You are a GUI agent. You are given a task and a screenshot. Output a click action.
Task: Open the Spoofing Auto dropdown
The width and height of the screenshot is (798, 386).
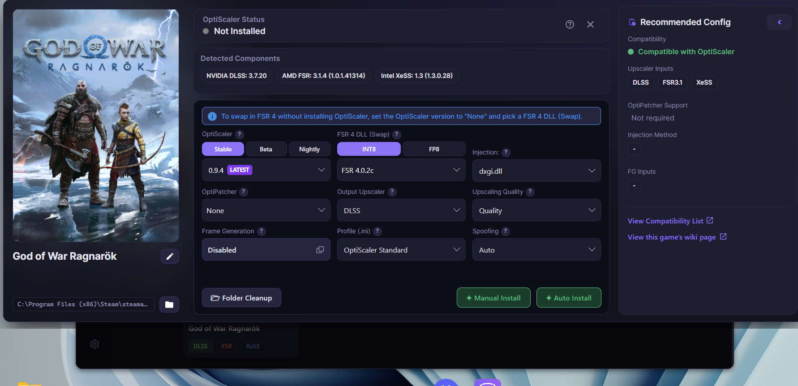536,250
